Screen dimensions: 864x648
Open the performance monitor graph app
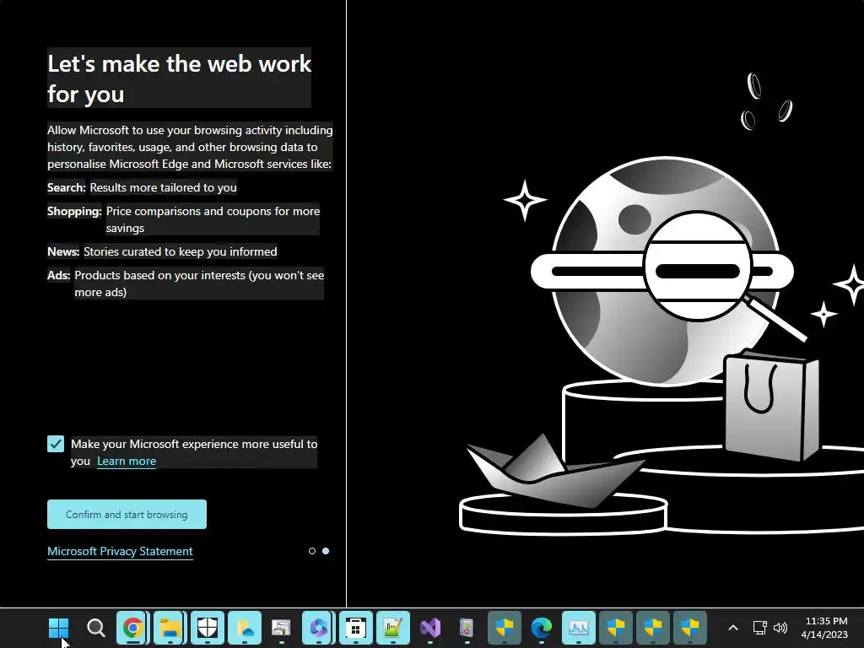579,628
